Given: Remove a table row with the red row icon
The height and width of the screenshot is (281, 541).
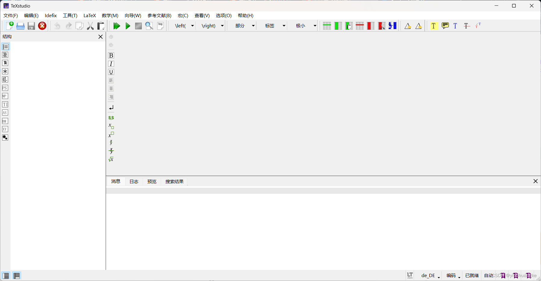Looking at the screenshot, I should point(360,26).
